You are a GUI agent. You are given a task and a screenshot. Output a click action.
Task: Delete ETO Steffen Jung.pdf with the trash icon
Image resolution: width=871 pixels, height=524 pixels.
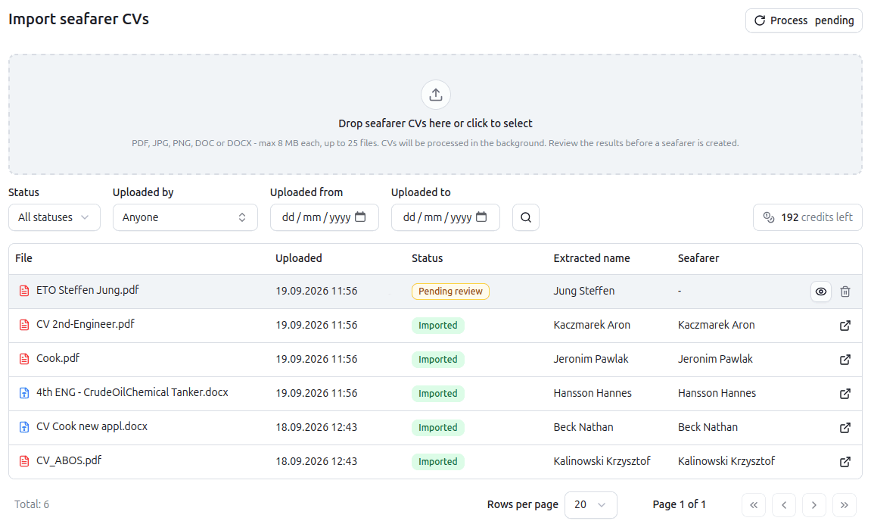tap(845, 292)
